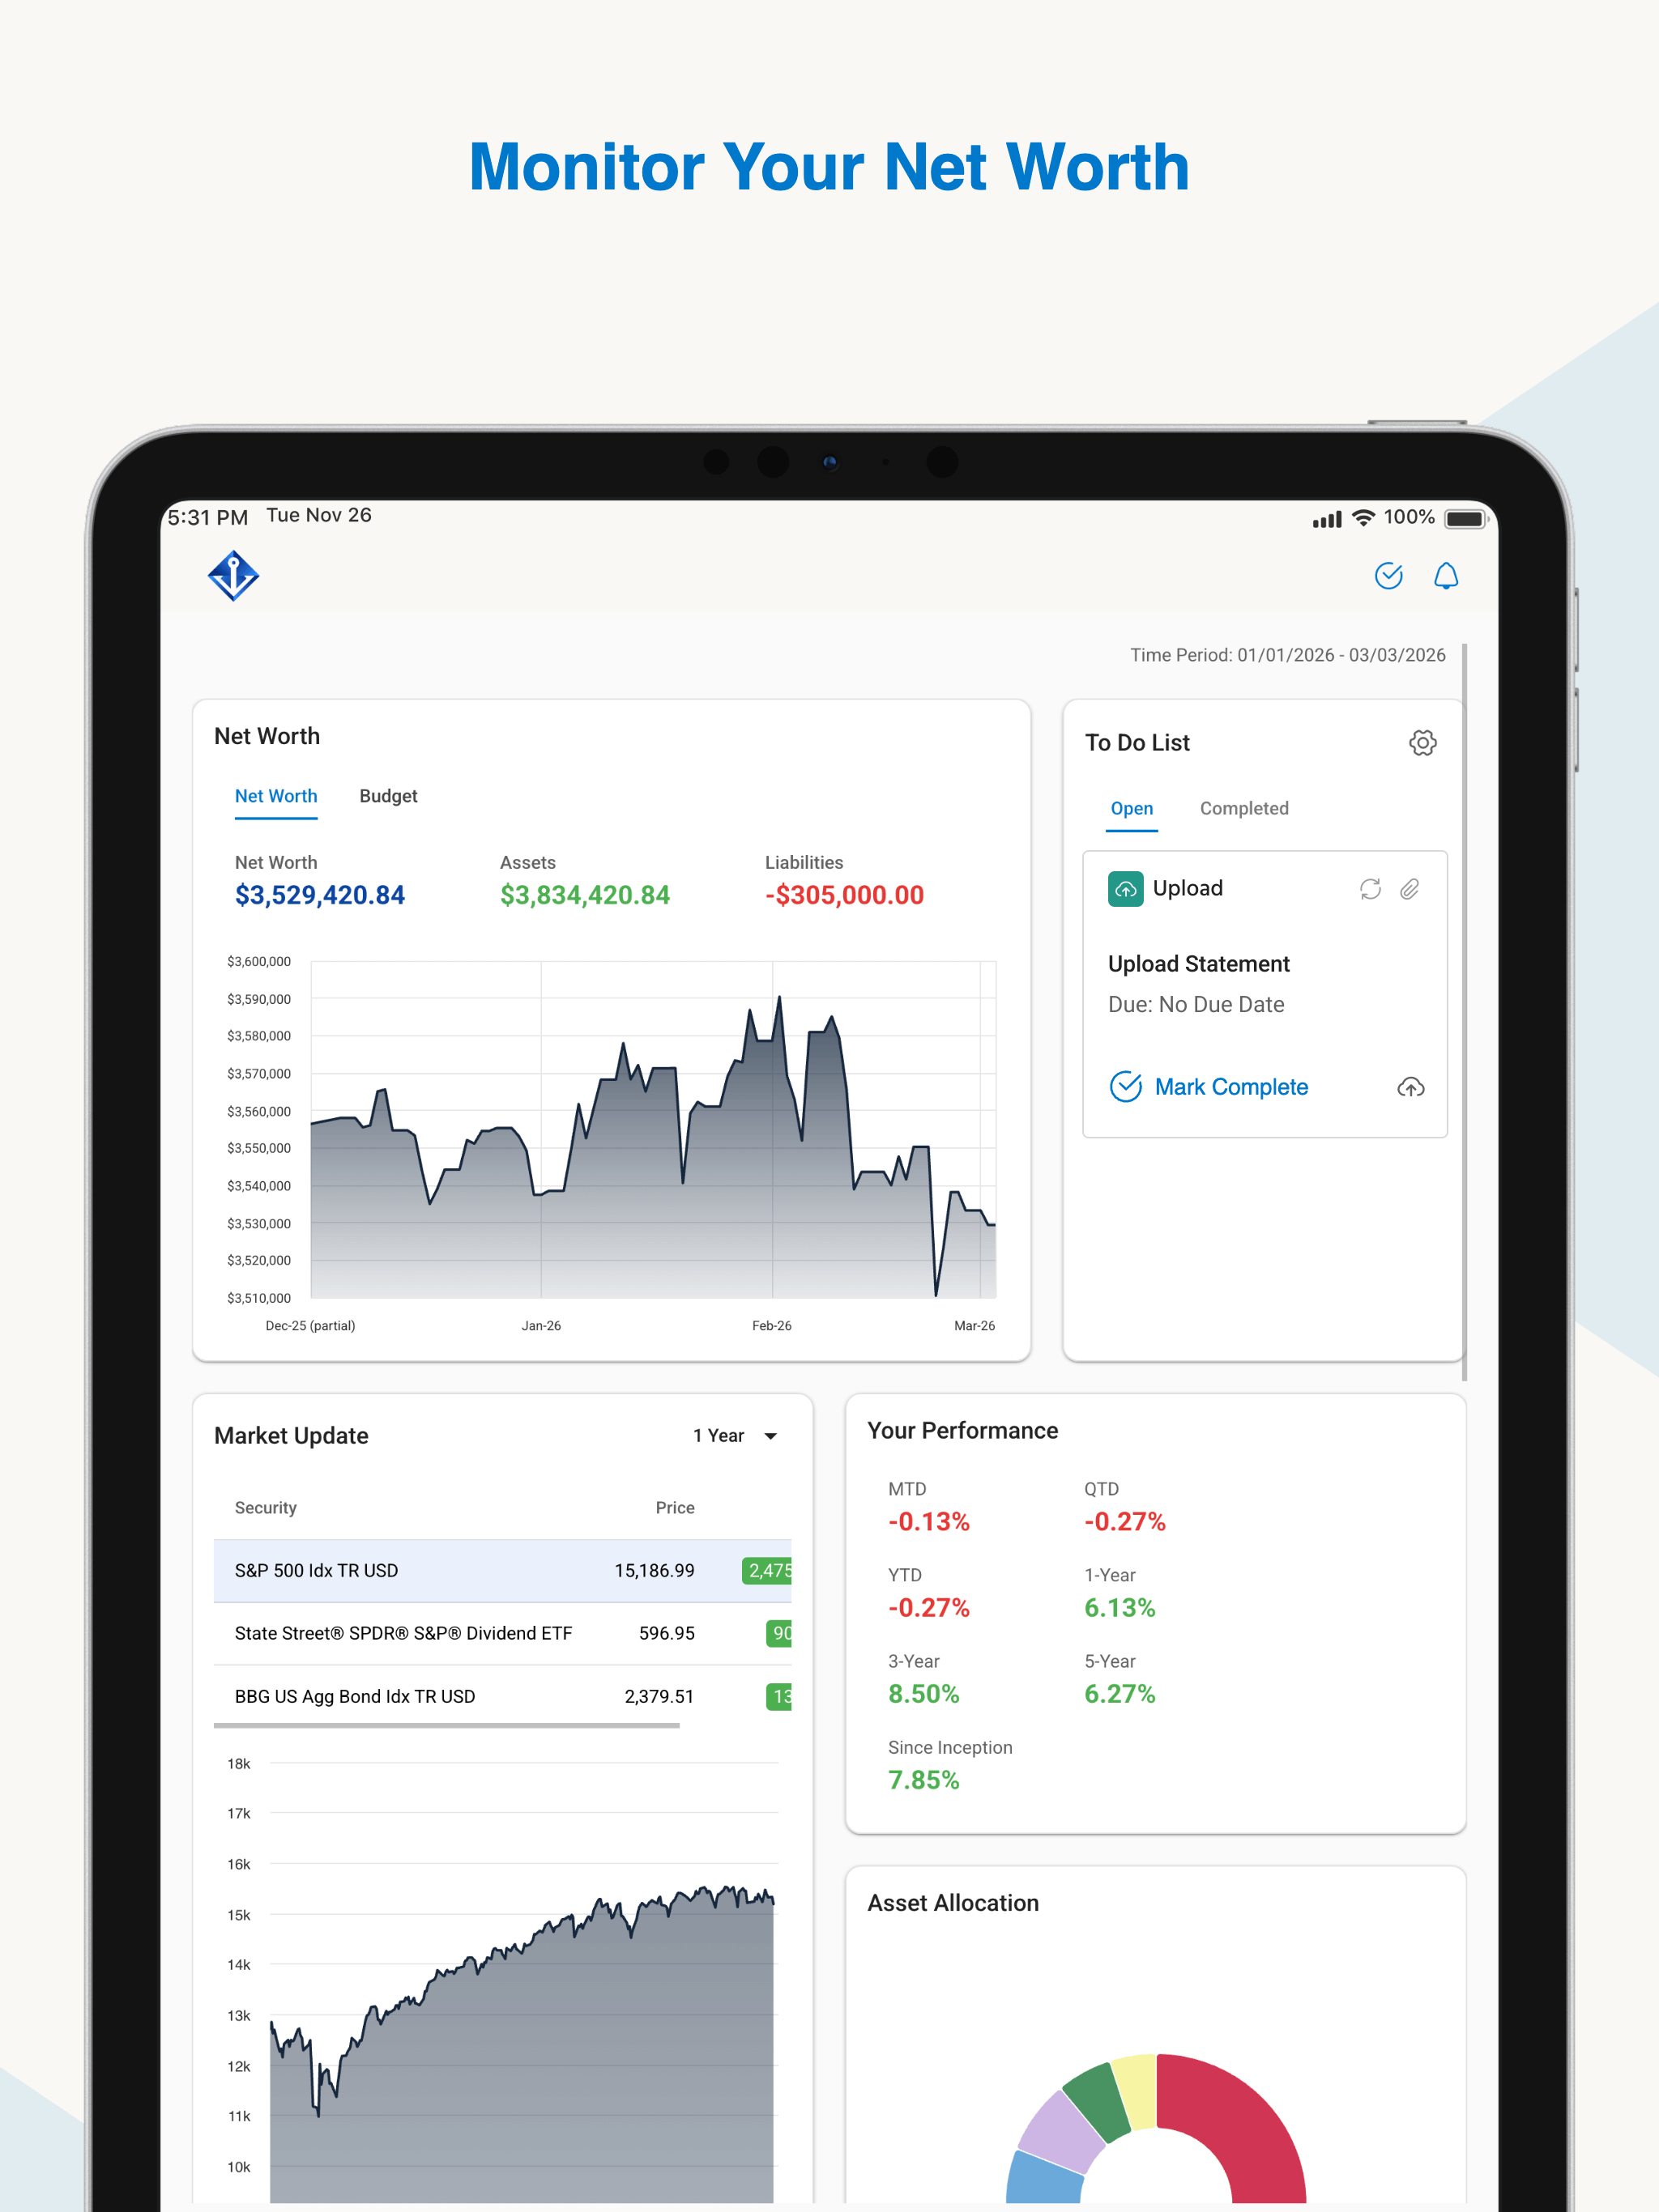Image resolution: width=1659 pixels, height=2212 pixels.
Task: Click the 5-Year performance 6.27%
Action: 1120,1693
